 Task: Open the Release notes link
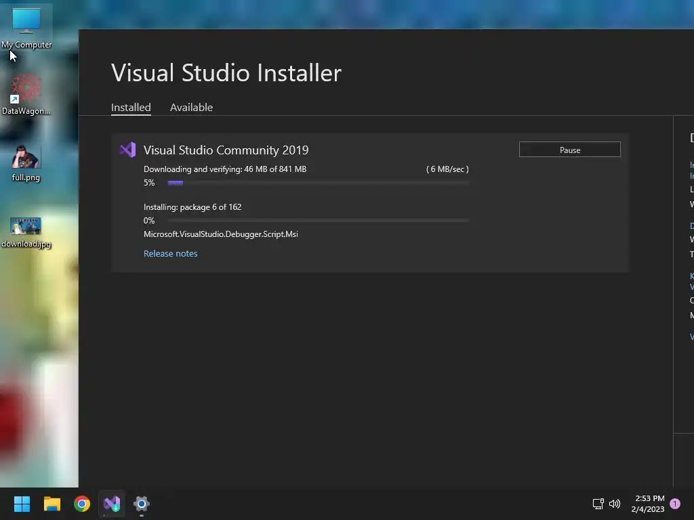click(x=170, y=253)
